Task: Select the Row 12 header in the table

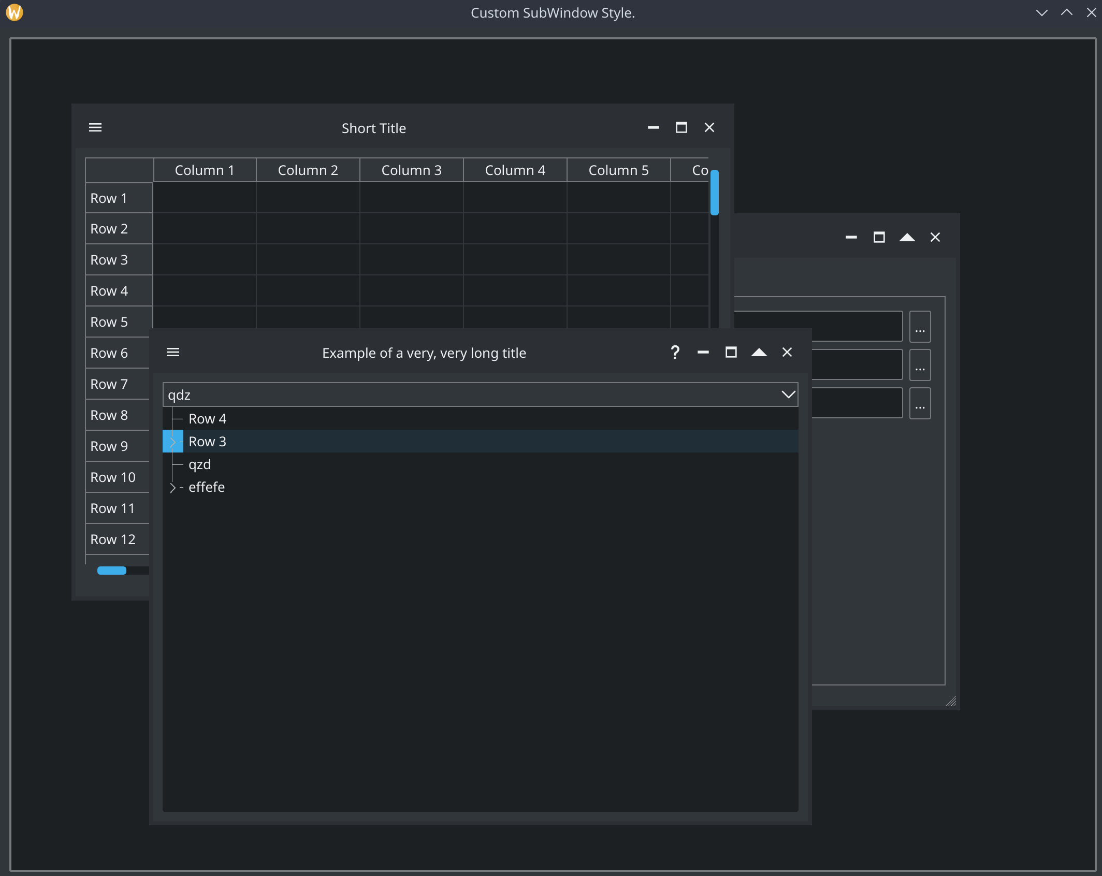Action: [x=118, y=539]
